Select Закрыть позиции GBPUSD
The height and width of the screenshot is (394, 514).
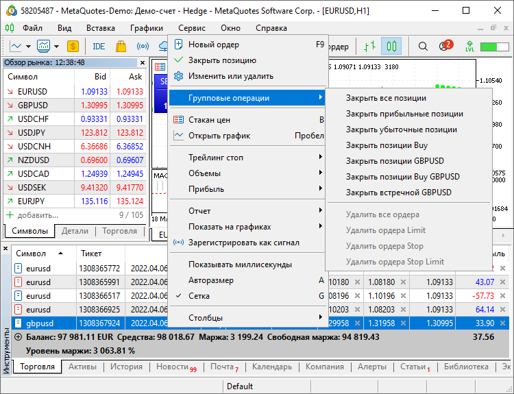408,161
